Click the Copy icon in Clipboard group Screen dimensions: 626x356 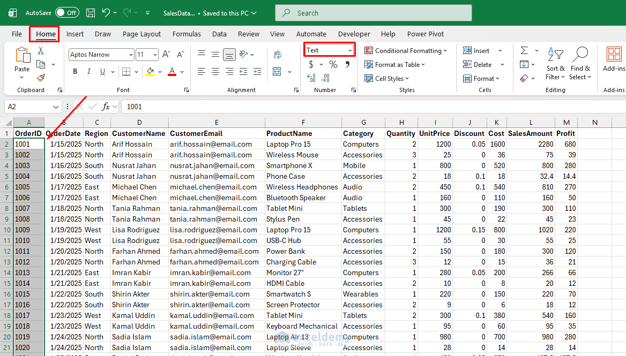click(41, 64)
